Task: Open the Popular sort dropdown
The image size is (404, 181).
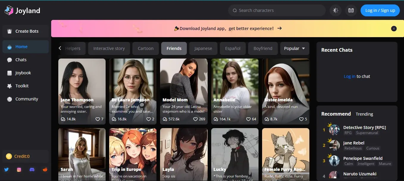Action: pyautogui.click(x=295, y=48)
